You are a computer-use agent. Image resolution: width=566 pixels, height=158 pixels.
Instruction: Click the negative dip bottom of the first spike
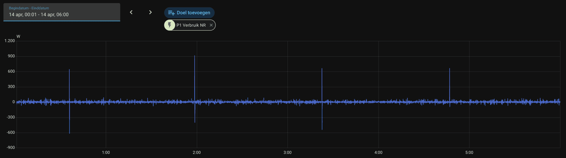[69, 133]
